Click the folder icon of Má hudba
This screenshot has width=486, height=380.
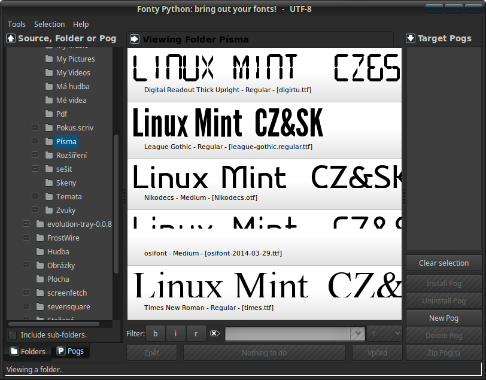pos(49,87)
